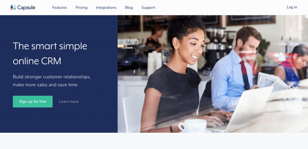The image size is (308, 149).
Task: Follow the Learn more link
Action: 69,101
